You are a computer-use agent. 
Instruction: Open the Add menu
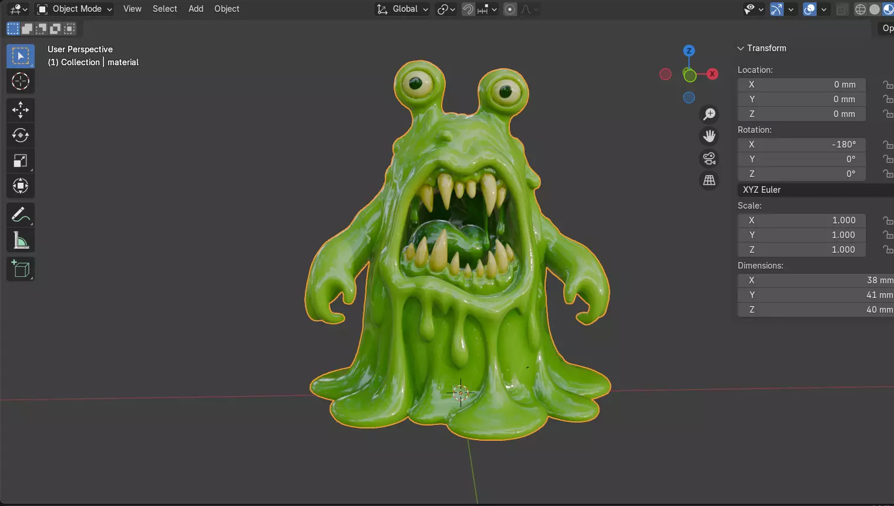196,9
